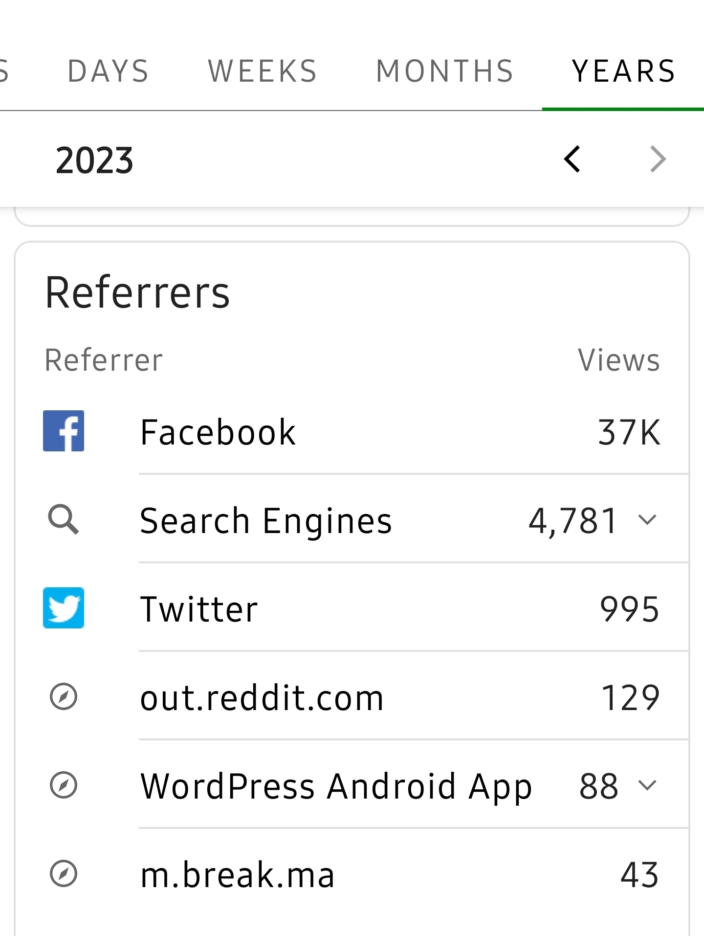Click the Search Engines magnifier icon

[64, 520]
